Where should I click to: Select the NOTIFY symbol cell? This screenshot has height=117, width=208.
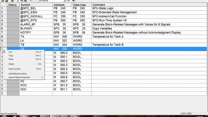(x=36, y=32)
